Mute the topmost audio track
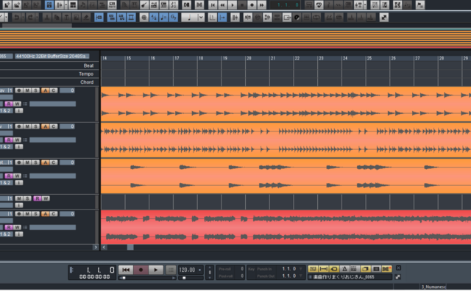This screenshot has height=291, width=471. 27,90
